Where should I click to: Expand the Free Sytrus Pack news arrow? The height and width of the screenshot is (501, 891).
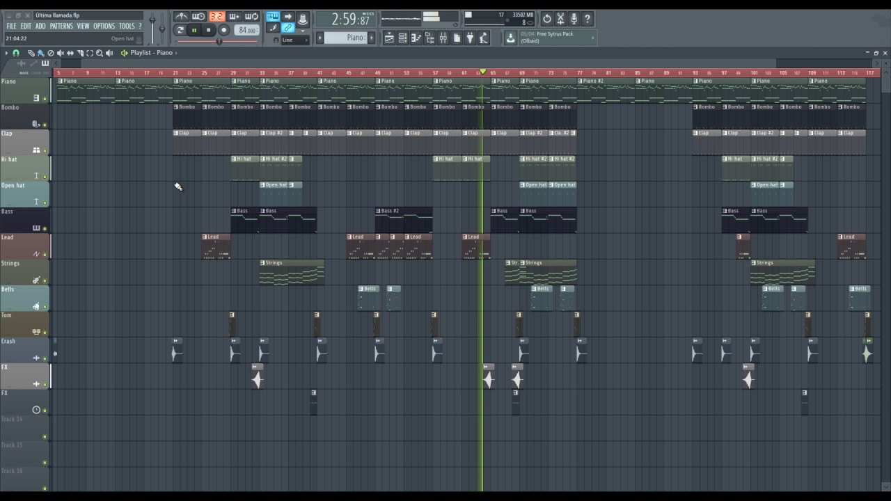pos(592,38)
